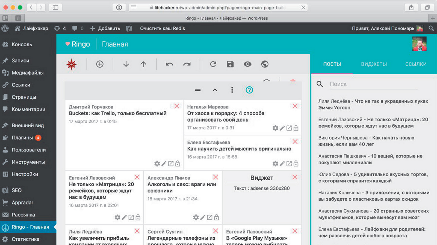Refresh the page builder

pyautogui.click(x=213, y=64)
